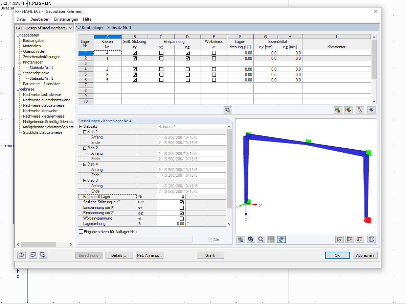Viewport: 406px width, 304px height.
Task: Click the greyed overlapping squares icon
Action: coord(271,239)
